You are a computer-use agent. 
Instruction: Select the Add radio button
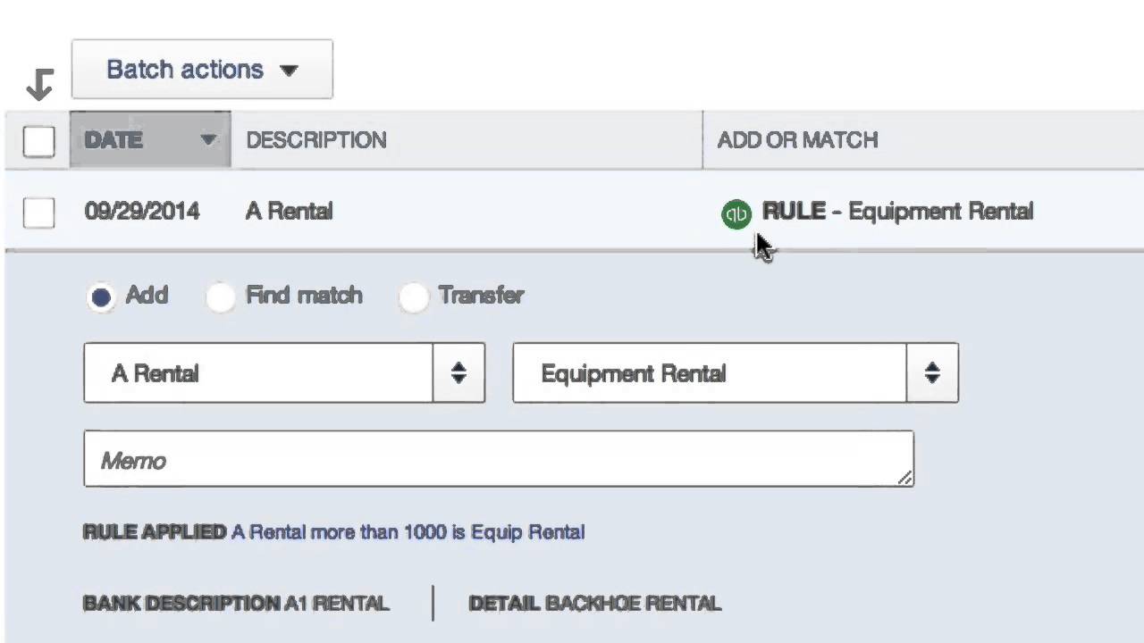(101, 296)
